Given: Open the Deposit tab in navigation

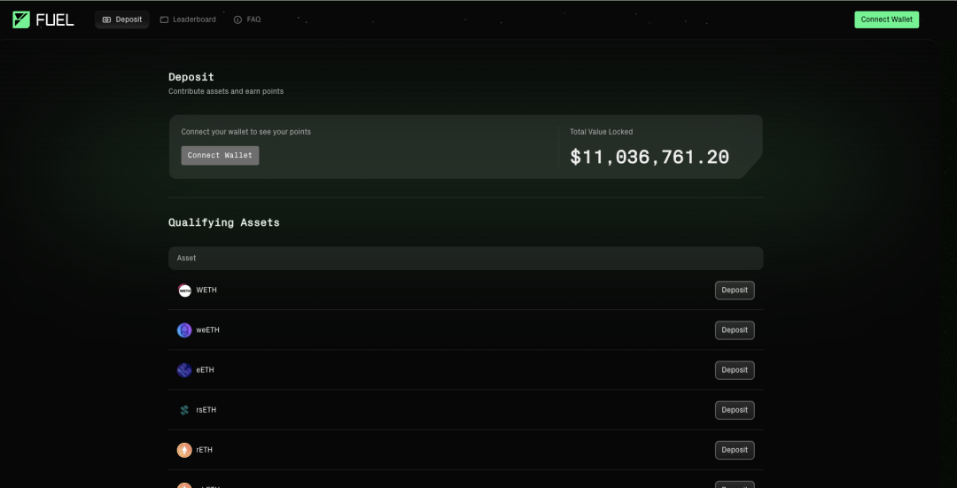Looking at the screenshot, I should pos(122,19).
